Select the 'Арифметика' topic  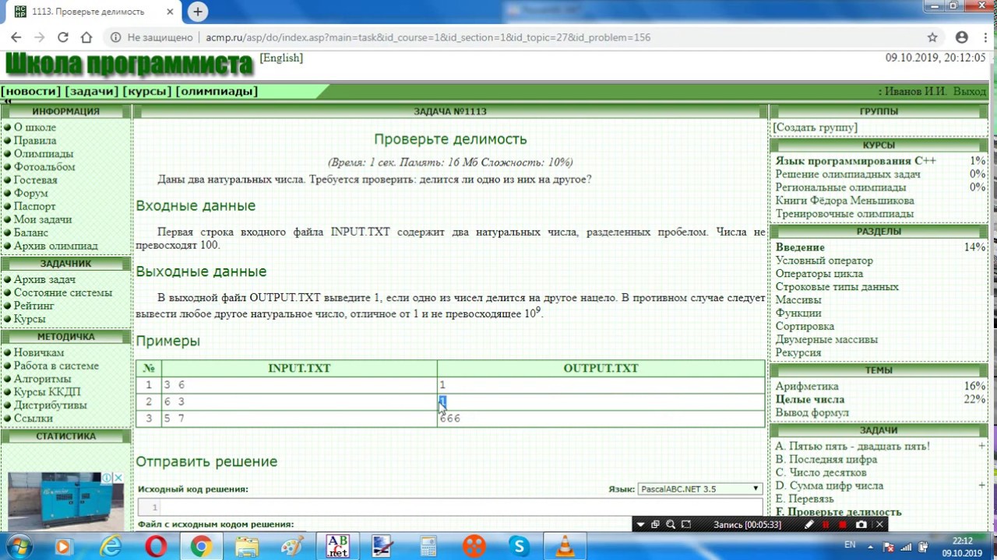(806, 387)
